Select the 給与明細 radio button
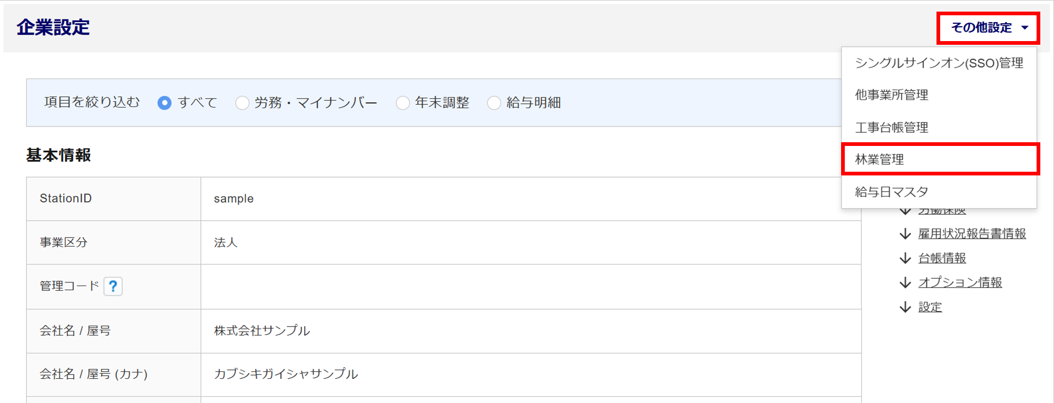Viewport: 1054px width, 403px height. (494, 103)
